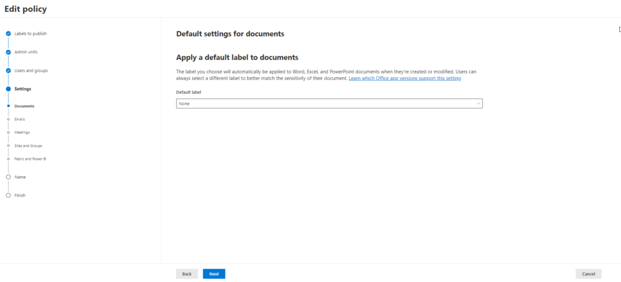
Task: Select the Admin units step label
Action: (x=26, y=52)
